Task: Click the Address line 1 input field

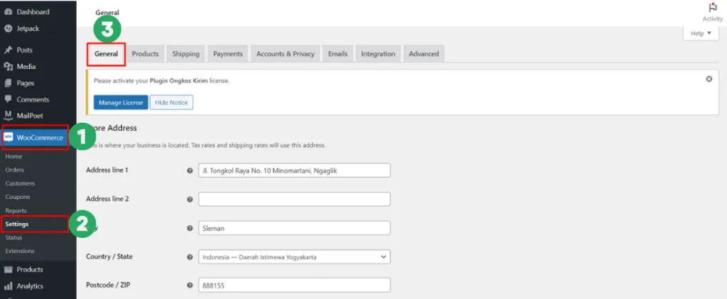Action: (295, 170)
